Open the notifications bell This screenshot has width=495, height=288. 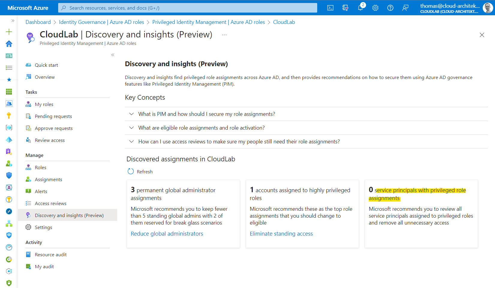[360, 8]
